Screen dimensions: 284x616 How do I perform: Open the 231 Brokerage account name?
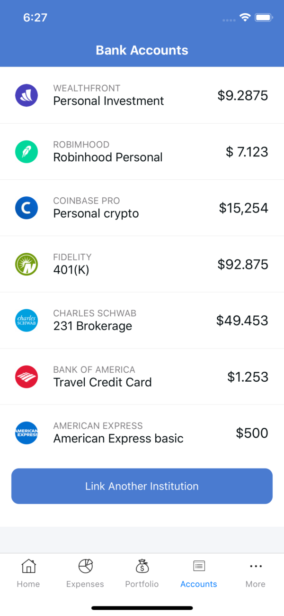[x=93, y=326]
